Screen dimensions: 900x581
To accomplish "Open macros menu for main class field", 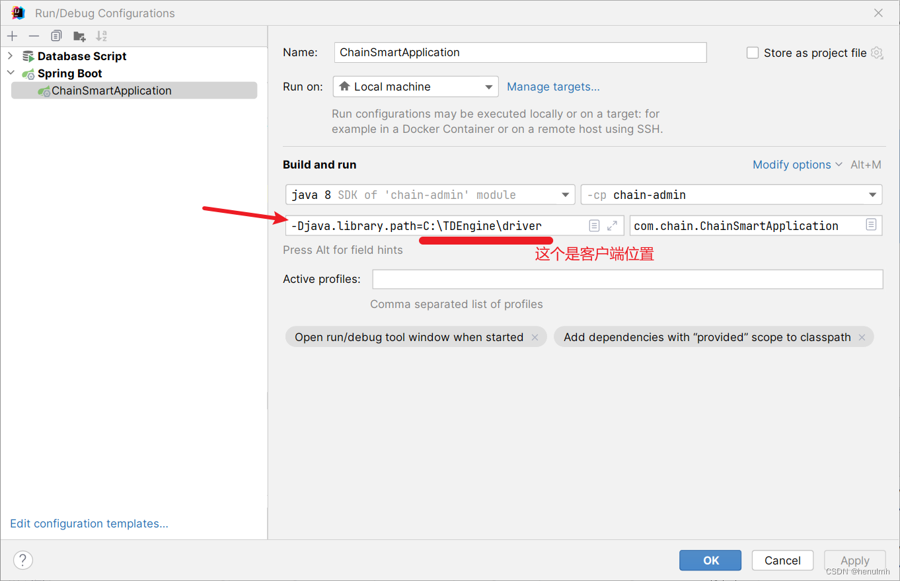I will (x=871, y=225).
